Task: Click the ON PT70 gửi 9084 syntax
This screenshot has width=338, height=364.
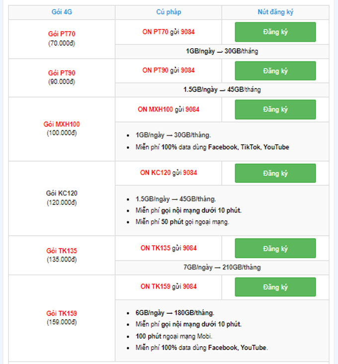Action: pyautogui.click(x=169, y=32)
